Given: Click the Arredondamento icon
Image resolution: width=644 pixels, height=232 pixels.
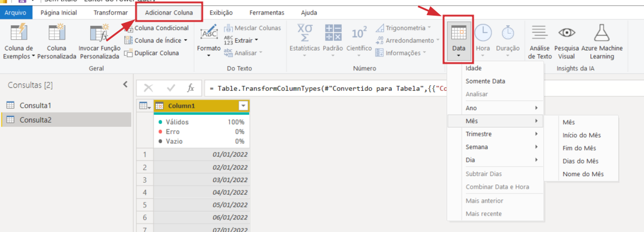Looking at the screenshot, I should point(380,40).
